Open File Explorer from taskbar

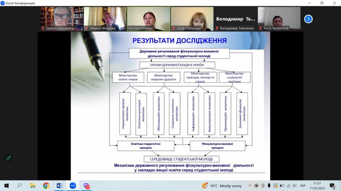[x=33, y=186]
